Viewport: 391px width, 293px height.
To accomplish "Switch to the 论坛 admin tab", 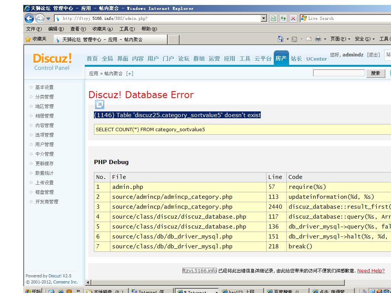I will (184, 58).
